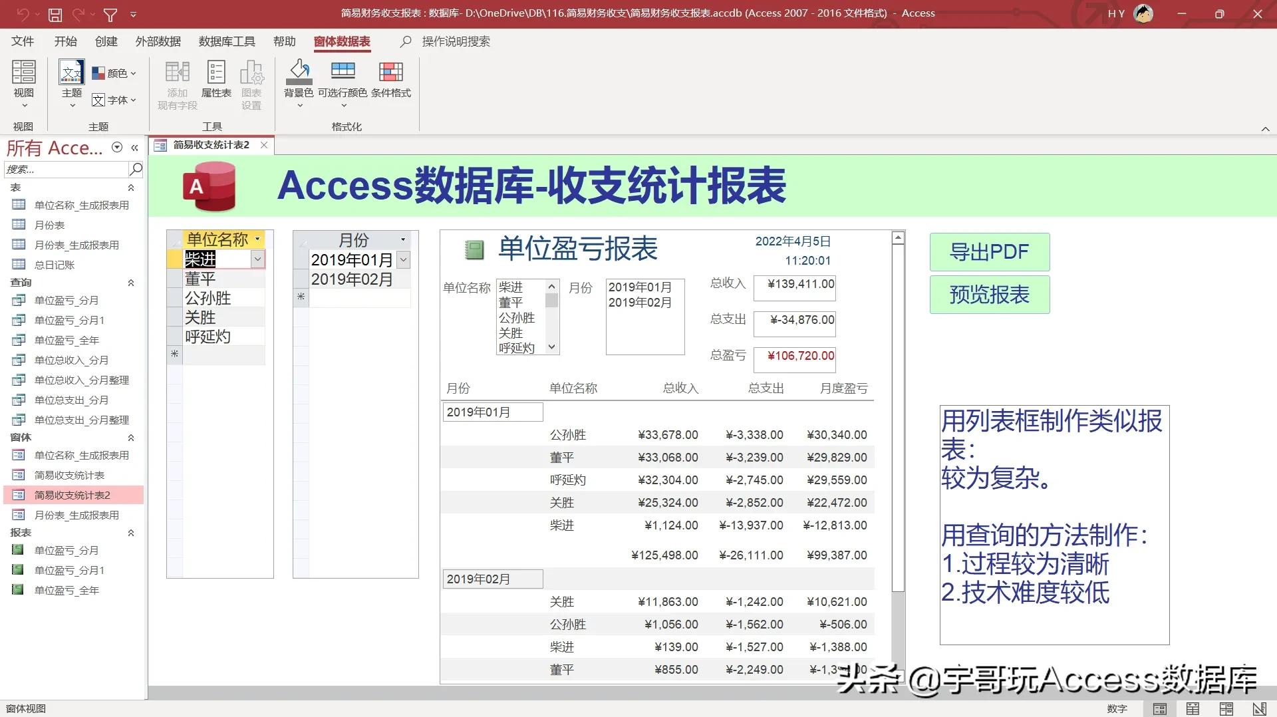
Task: Click the filter funnel icon in title bar
Action: 110,14
